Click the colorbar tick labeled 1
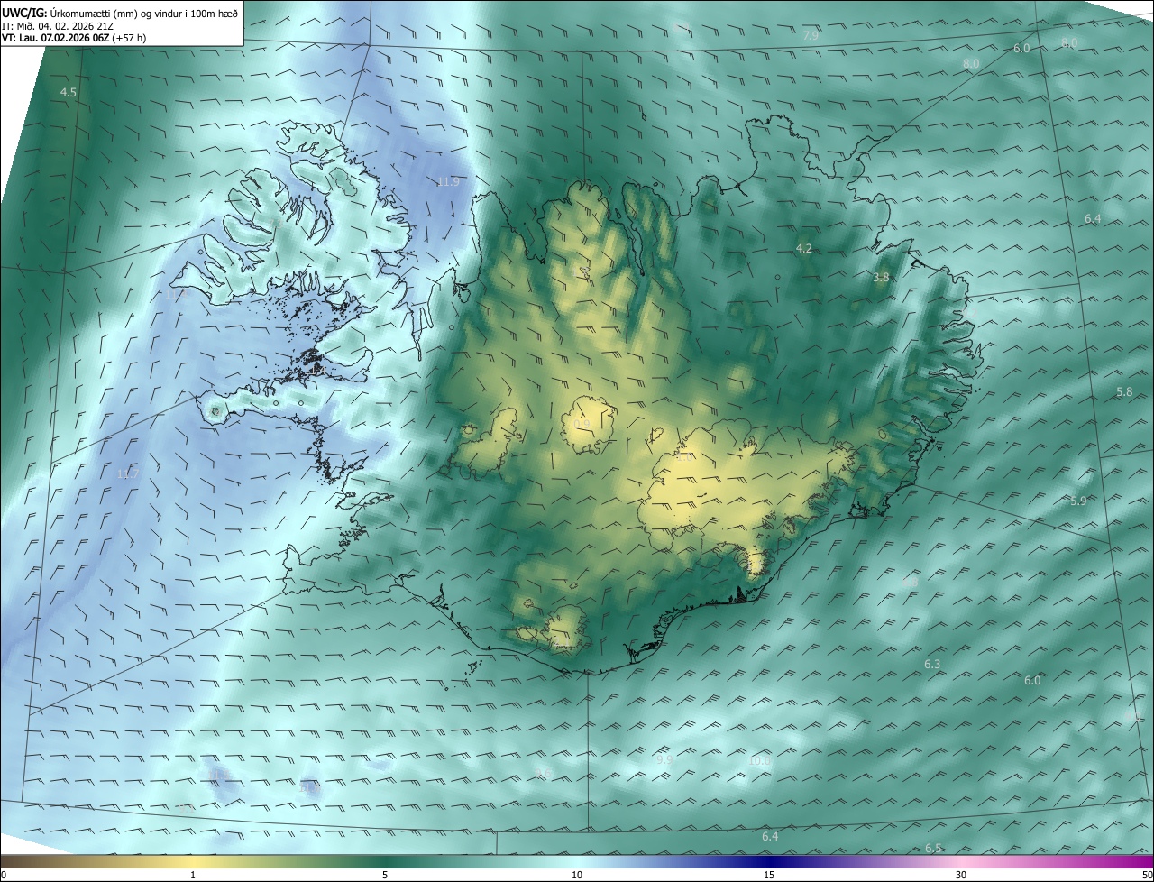The height and width of the screenshot is (882, 1154). (x=193, y=875)
